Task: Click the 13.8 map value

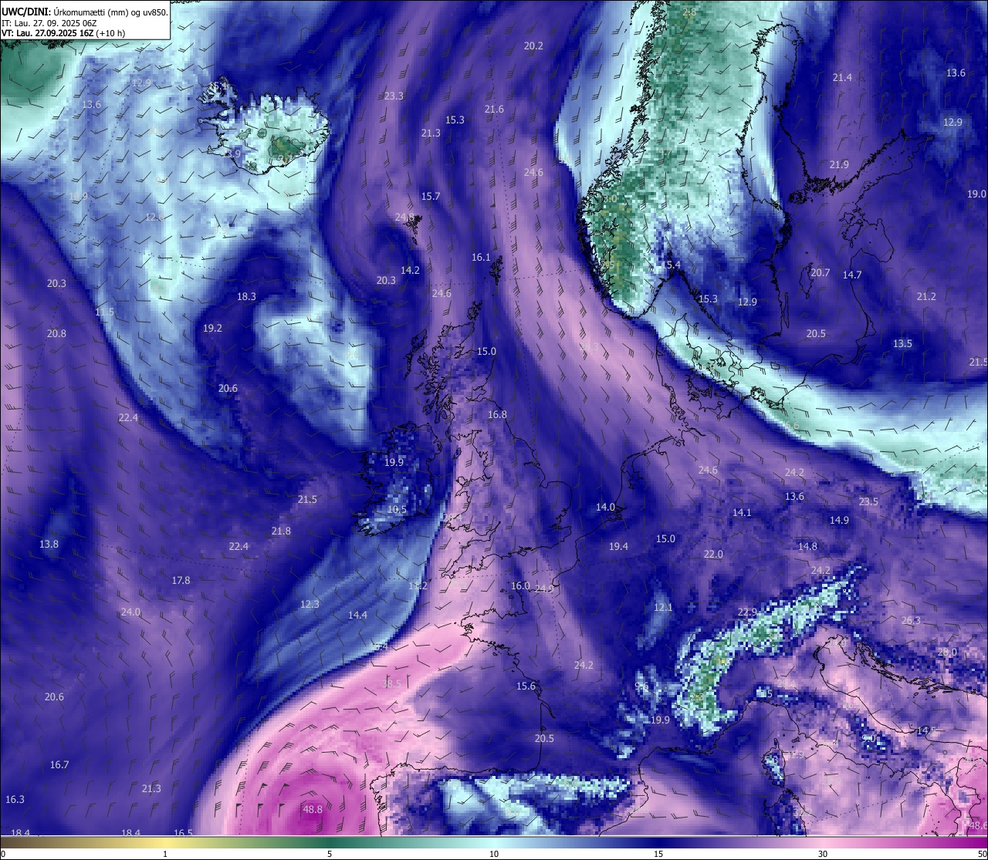Action: pos(49,544)
